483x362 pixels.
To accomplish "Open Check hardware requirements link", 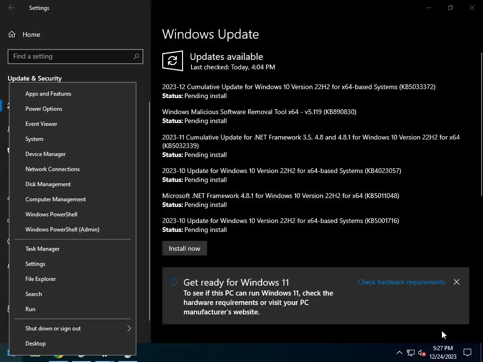I will pyautogui.click(x=401, y=282).
